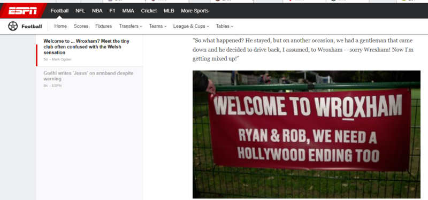Click the Welcome to Wroxham banner photo
This screenshot has width=428, height=200.
(306, 134)
